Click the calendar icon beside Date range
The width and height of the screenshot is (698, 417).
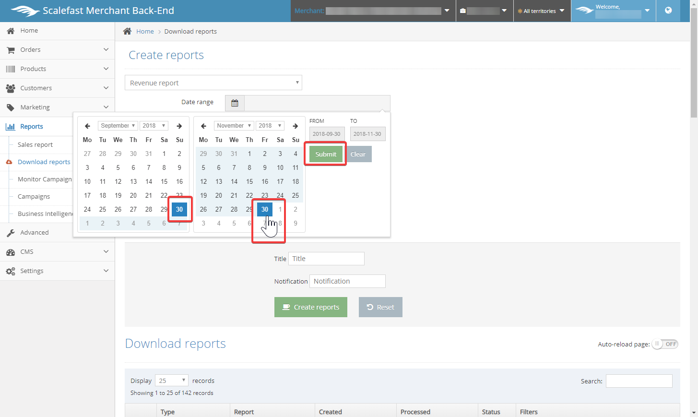click(235, 103)
